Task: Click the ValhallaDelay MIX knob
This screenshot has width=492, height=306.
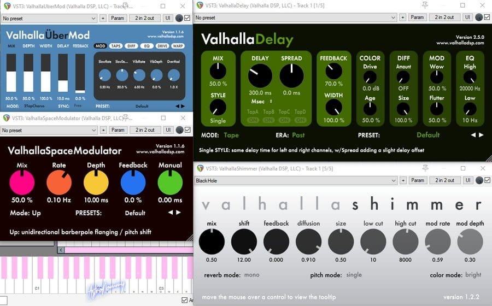Action: (x=218, y=71)
